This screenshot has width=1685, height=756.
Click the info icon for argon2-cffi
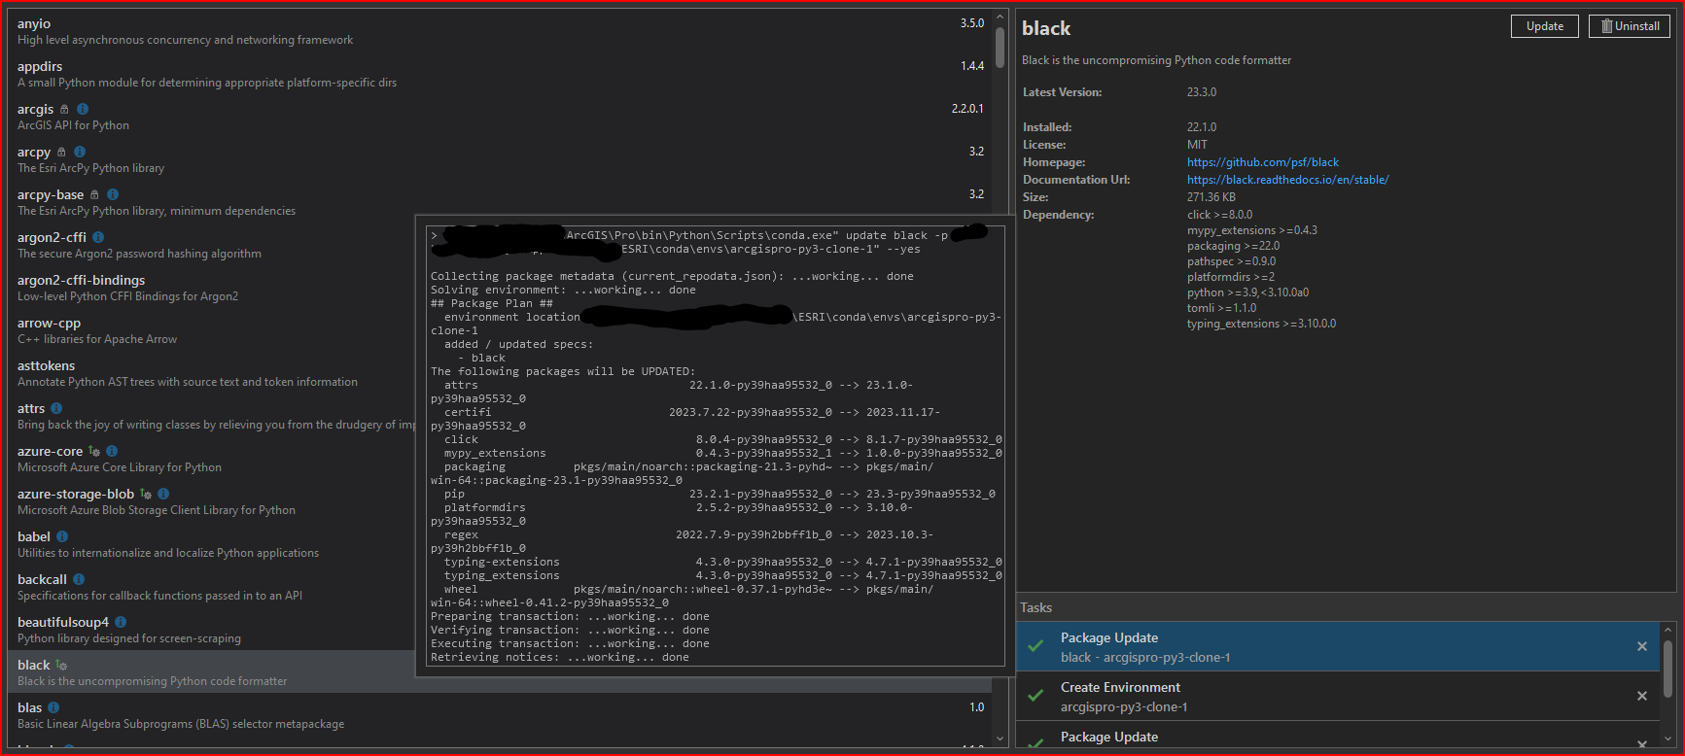point(98,237)
